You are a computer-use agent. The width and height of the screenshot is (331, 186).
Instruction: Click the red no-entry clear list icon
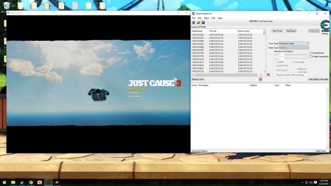(260, 79)
